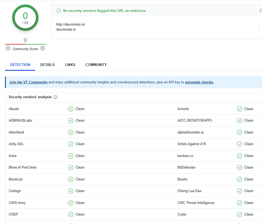Click the Community Score label

click(25, 49)
